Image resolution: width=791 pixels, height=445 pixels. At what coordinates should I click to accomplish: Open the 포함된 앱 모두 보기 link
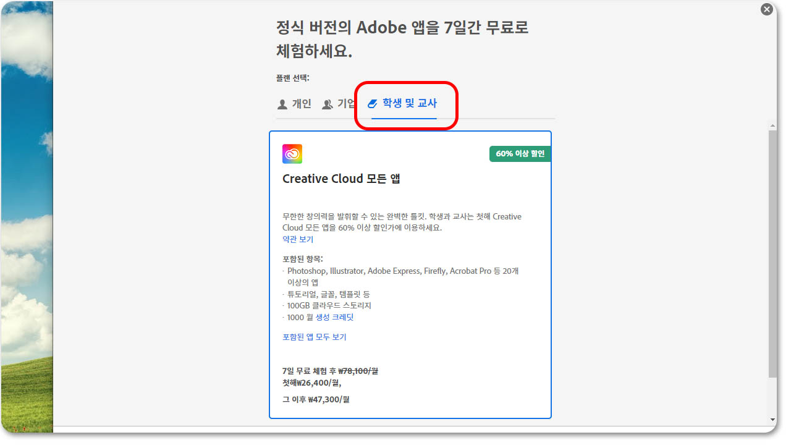click(315, 337)
